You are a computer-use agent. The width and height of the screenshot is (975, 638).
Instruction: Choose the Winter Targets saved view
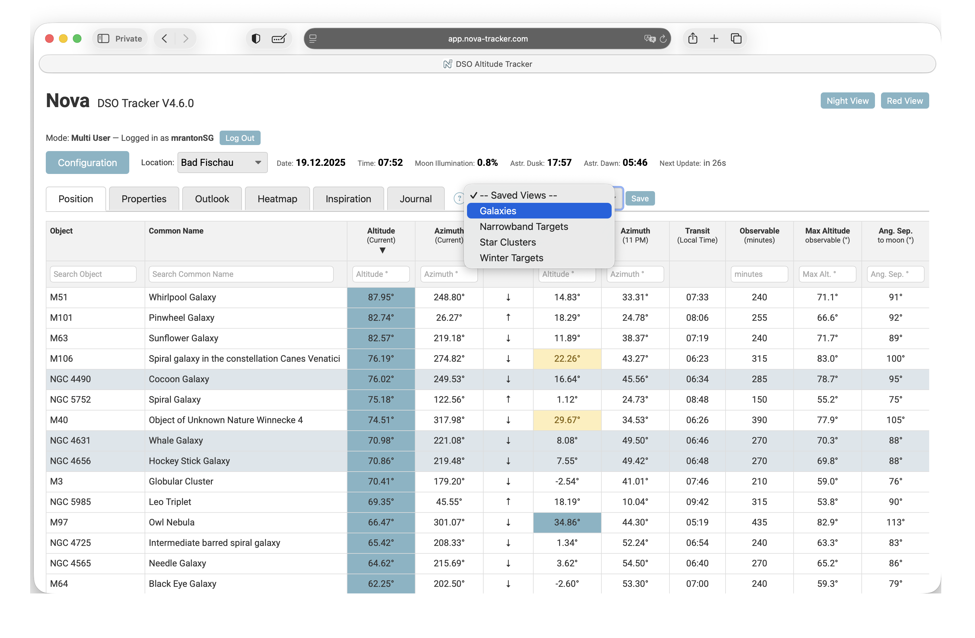[511, 258]
